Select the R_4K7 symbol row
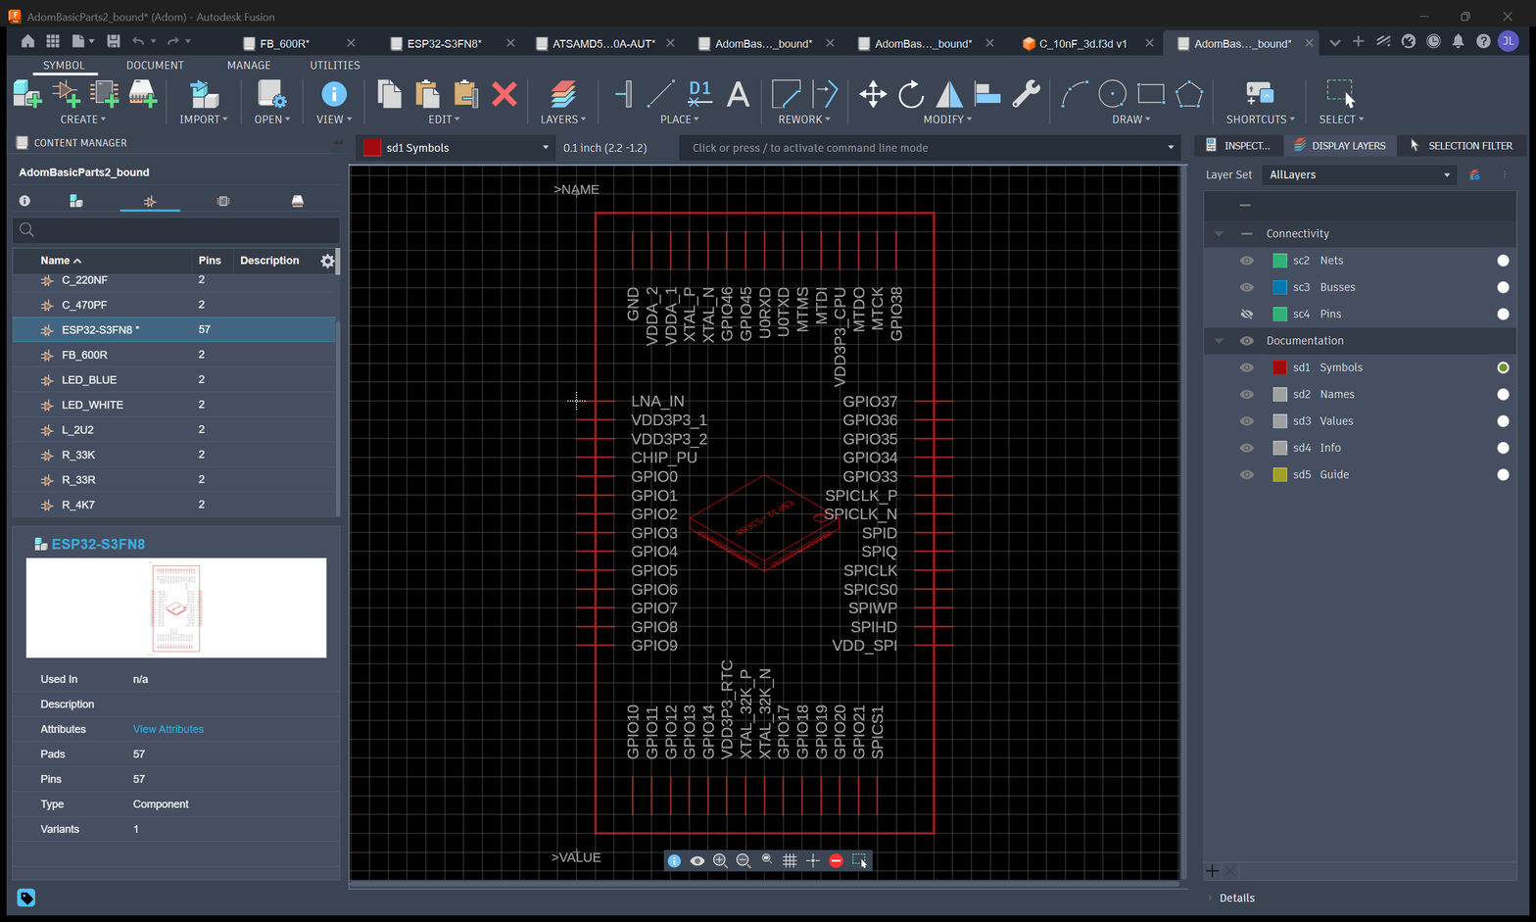This screenshot has height=922, width=1536. pyautogui.click(x=173, y=505)
